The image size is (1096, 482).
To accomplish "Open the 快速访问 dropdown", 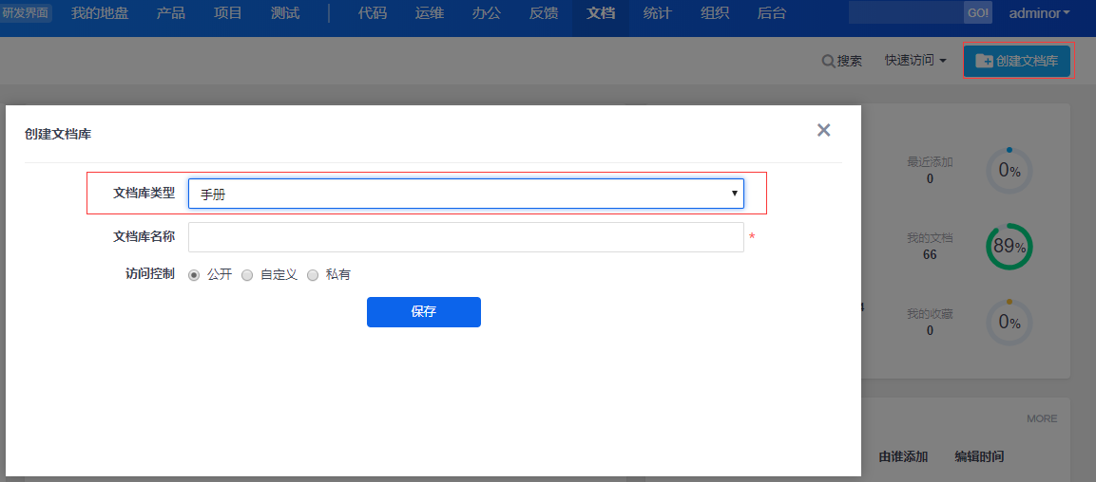I will coord(915,61).
